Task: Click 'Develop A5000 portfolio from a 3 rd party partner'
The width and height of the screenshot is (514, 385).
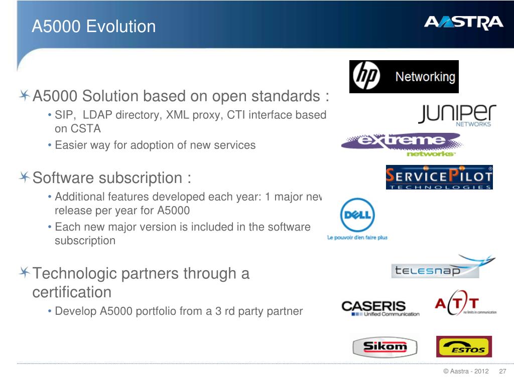Action: click(x=179, y=311)
